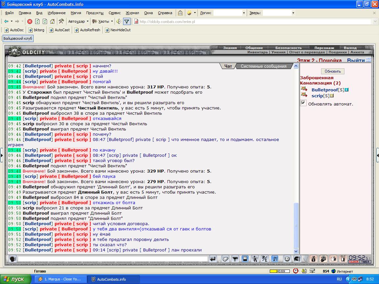379x284 pixels.
Task: Click the EXIT door icon
Action: tap(343, 259)
